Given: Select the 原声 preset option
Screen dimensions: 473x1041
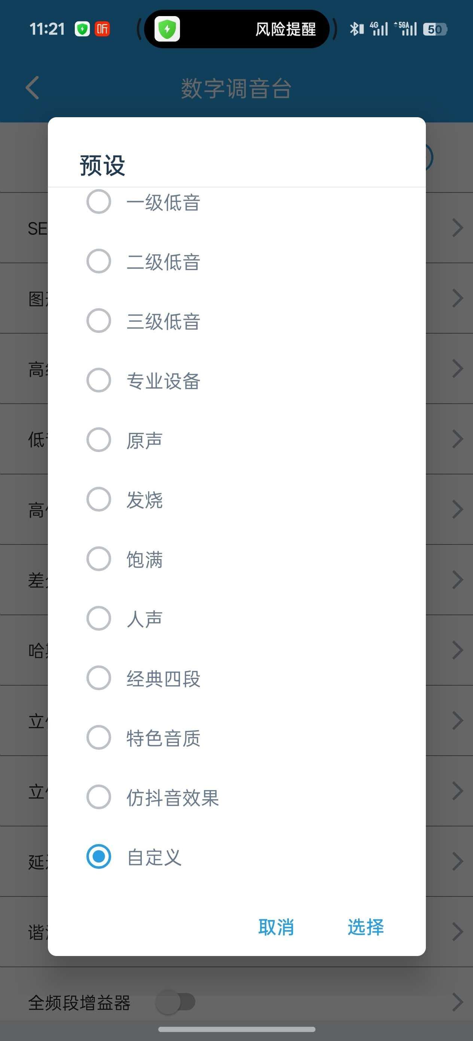Looking at the screenshot, I should coord(99,440).
